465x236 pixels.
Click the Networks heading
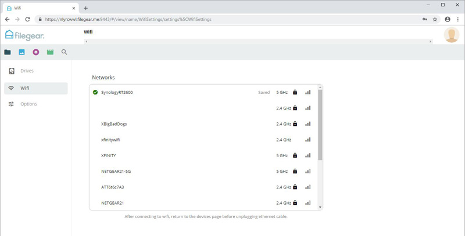point(103,78)
